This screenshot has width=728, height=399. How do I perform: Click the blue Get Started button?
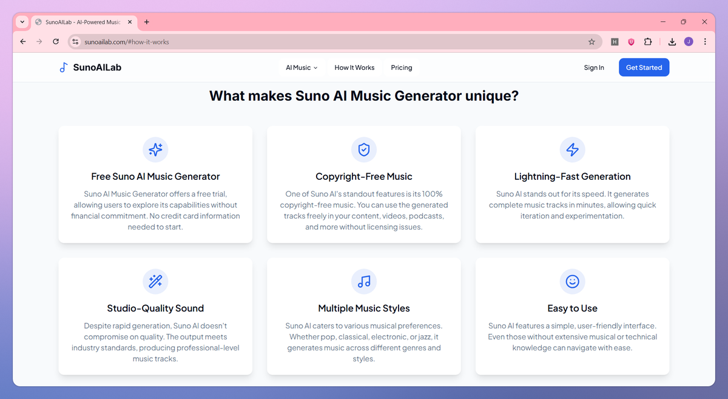pyautogui.click(x=644, y=67)
